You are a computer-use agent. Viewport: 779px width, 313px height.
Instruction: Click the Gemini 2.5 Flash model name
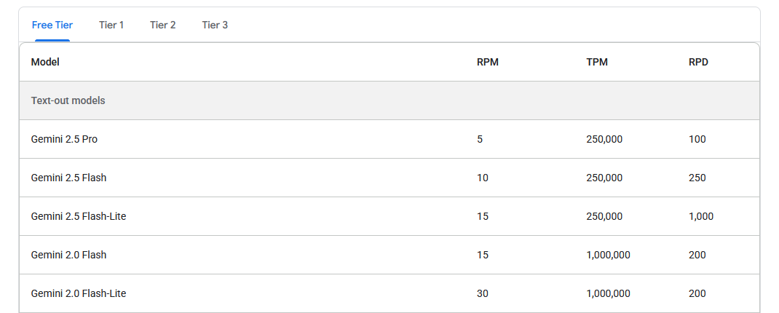68,178
